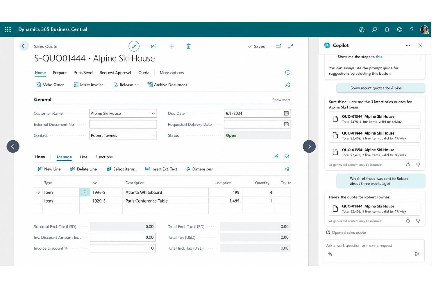Screen dimensions: 432x288
Task: Send the Copilot message
Action: [417, 254]
